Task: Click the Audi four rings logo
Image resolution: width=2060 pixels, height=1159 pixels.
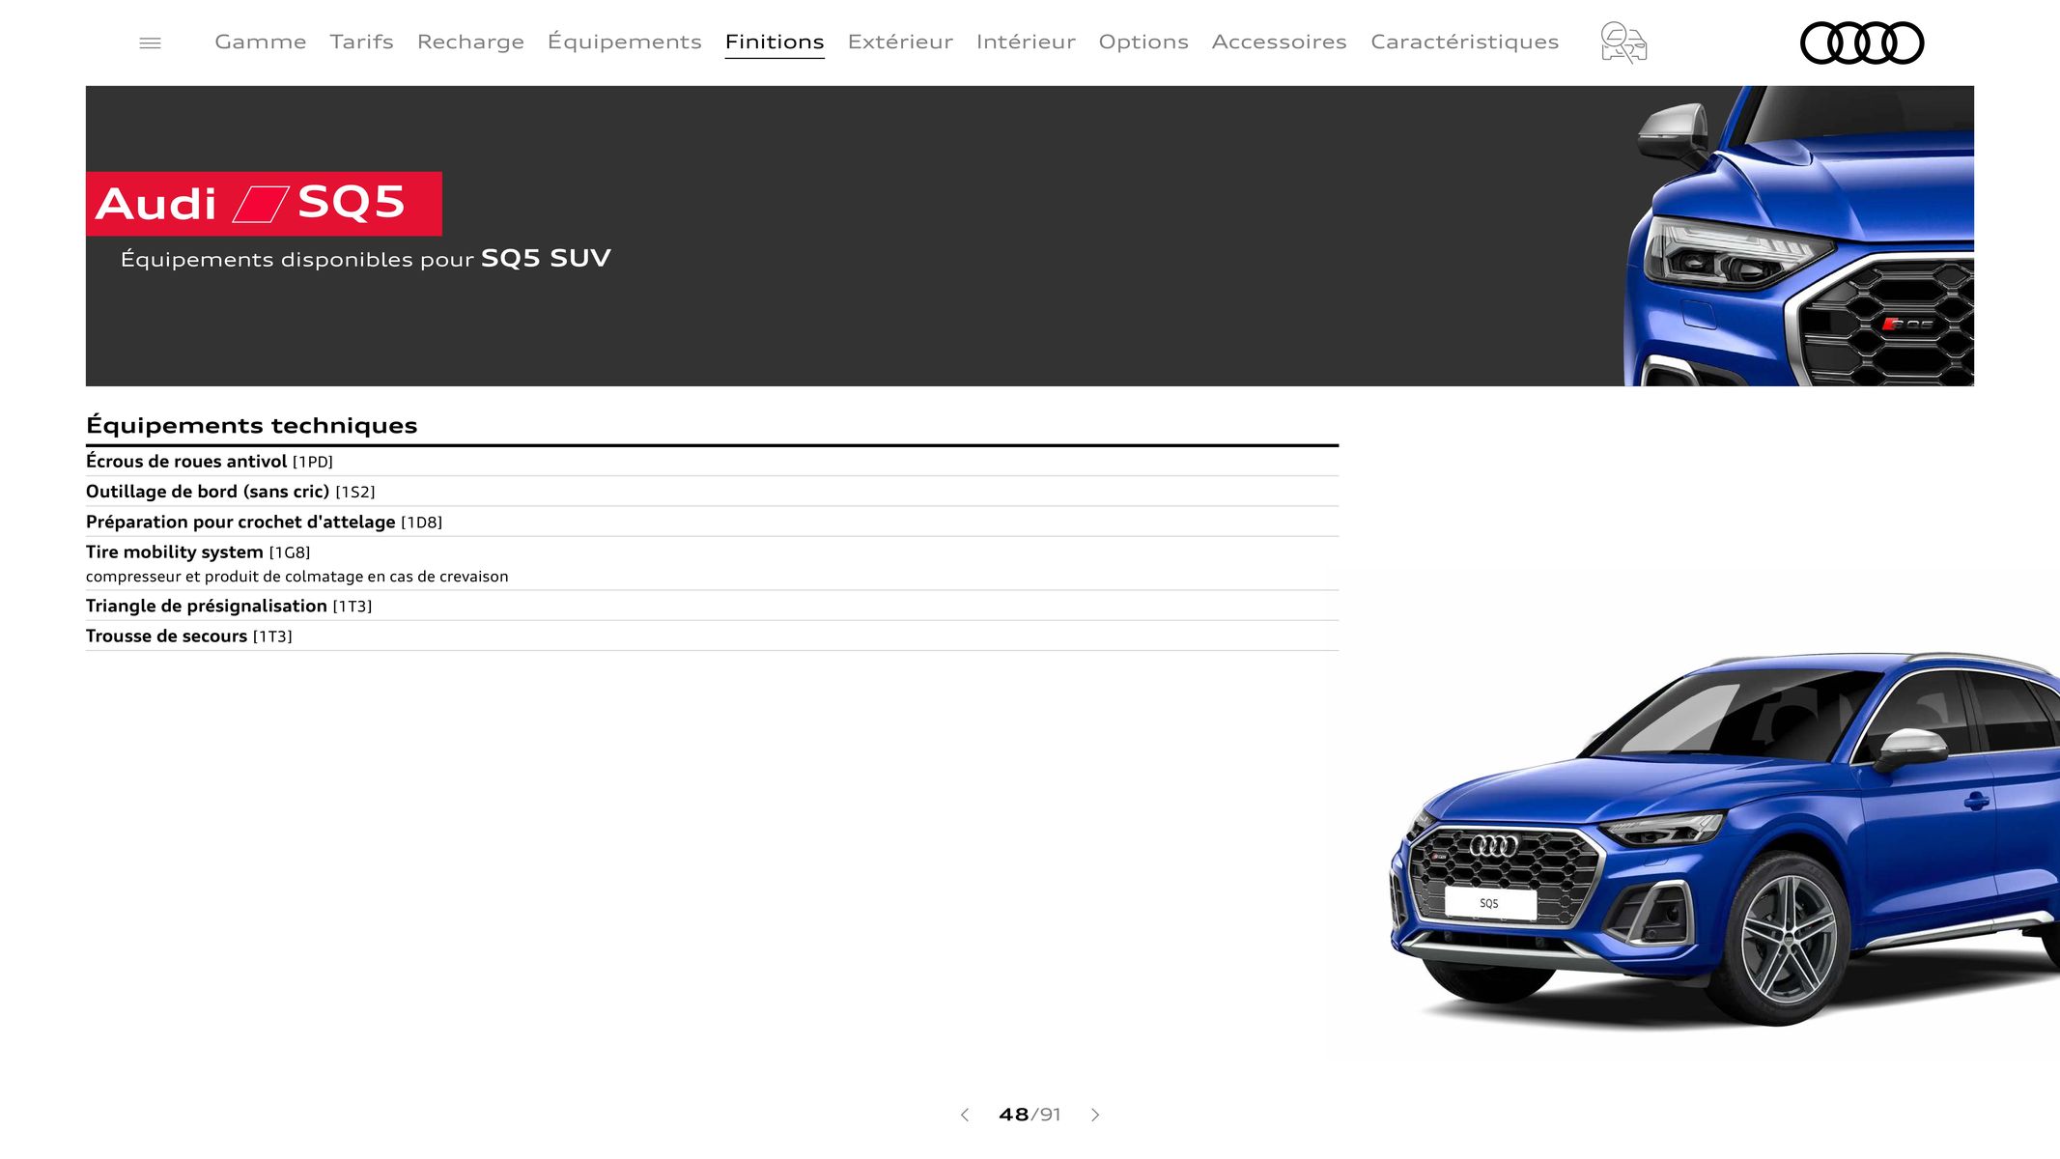Action: [1862, 42]
